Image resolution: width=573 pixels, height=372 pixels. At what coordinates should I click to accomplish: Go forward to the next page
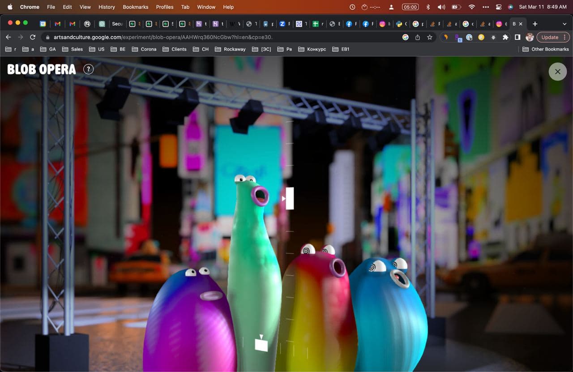(x=20, y=37)
